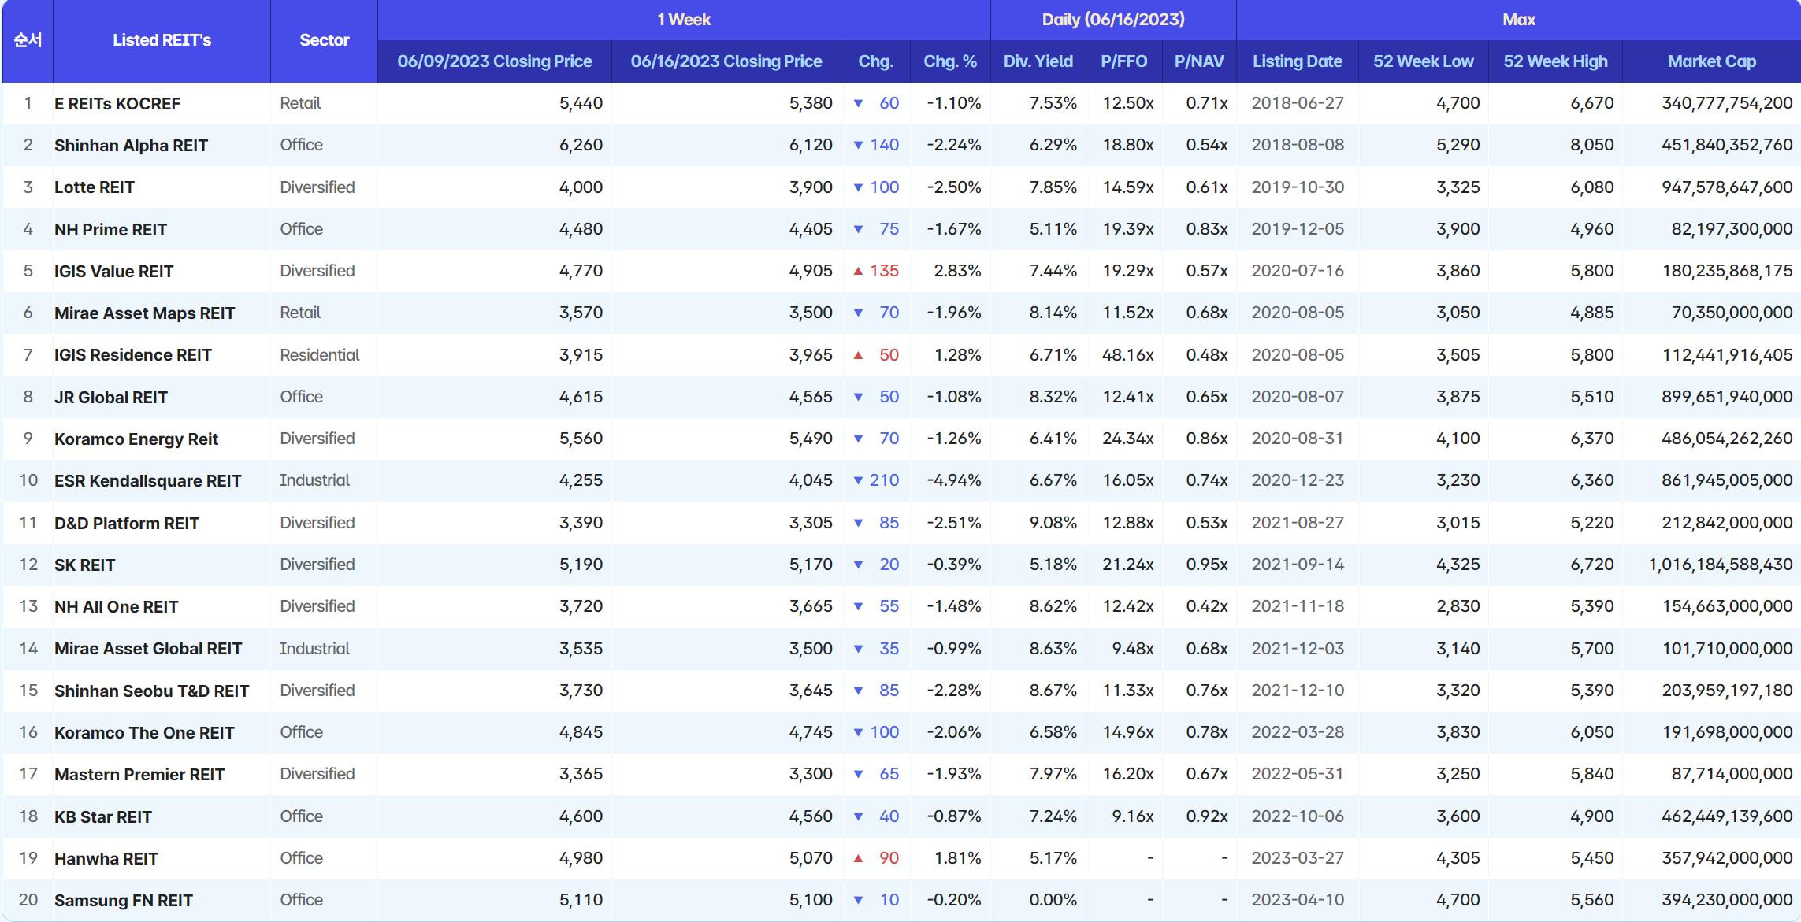Click the 9.08% dividend yield value

click(1053, 523)
